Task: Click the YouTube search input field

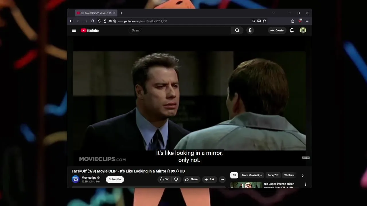Action: (180, 30)
